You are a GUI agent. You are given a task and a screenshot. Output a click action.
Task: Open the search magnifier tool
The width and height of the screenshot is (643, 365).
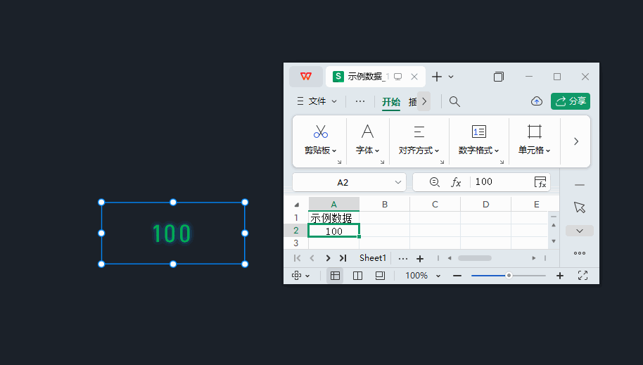pyautogui.click(x=454, y=101)
